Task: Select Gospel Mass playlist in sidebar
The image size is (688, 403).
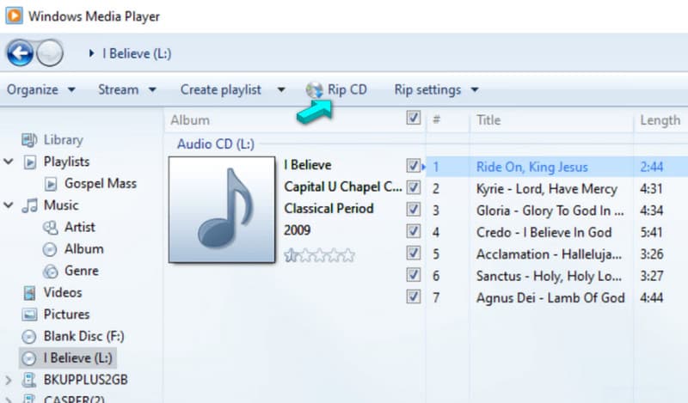Action: point(101,183)
